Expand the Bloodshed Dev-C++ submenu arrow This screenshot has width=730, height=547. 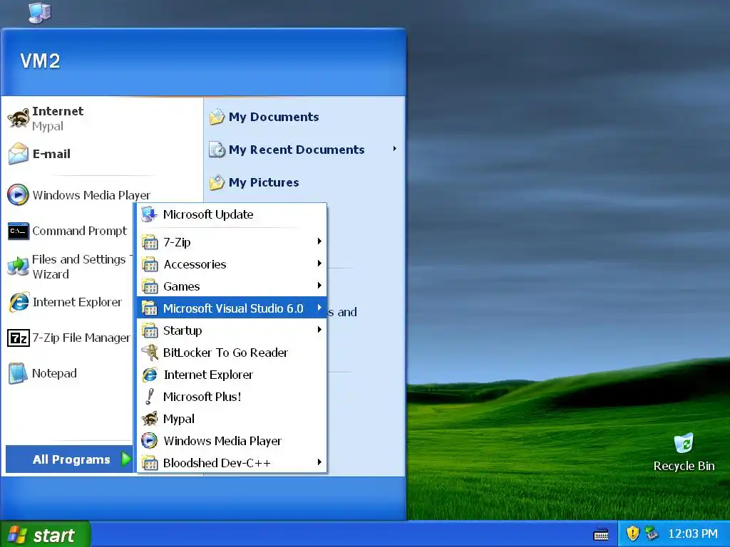pos(319,462)
